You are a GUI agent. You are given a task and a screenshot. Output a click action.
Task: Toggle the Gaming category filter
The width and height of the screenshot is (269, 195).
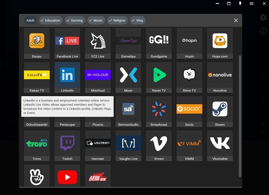pyautogui.click(x=75, y=20)
